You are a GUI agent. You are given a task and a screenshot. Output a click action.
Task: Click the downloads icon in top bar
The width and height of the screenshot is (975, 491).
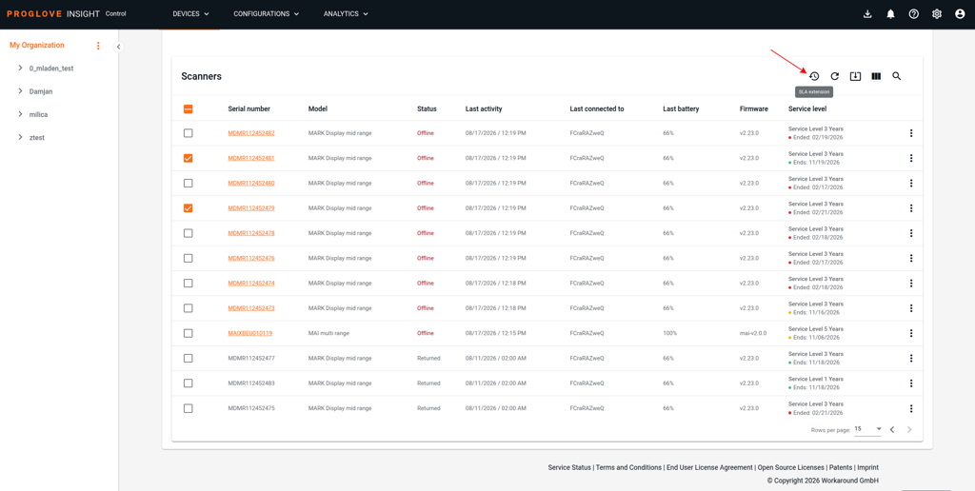868,14
